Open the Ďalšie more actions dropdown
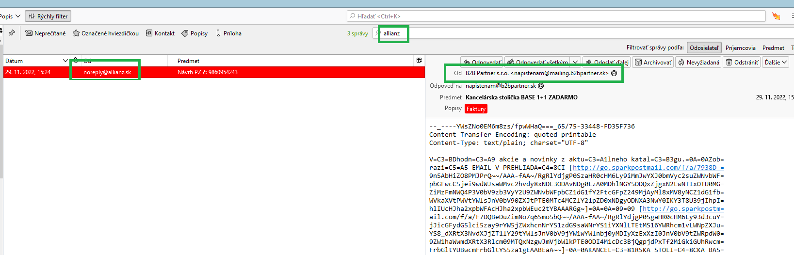The image size is (794, 255). pos(776,62)
